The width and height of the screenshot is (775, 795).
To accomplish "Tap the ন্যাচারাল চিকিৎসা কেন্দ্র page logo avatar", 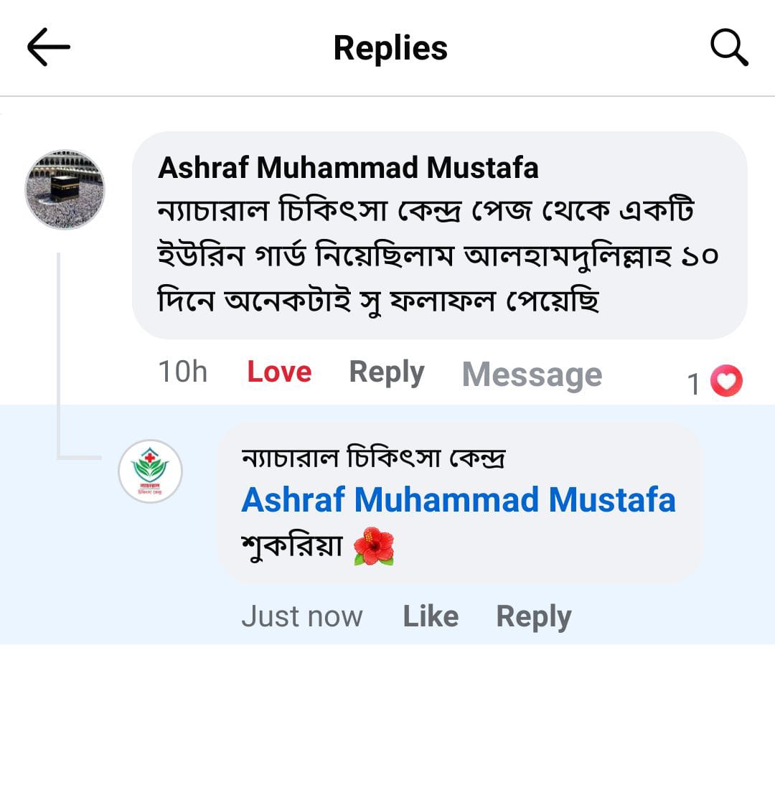I will click(150, 471).
